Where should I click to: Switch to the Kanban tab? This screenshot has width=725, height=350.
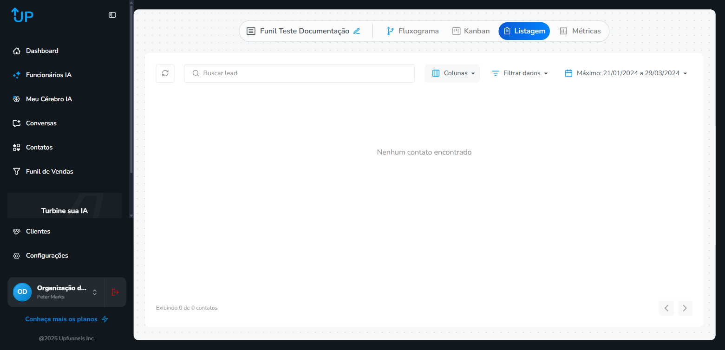pos(471,31)
